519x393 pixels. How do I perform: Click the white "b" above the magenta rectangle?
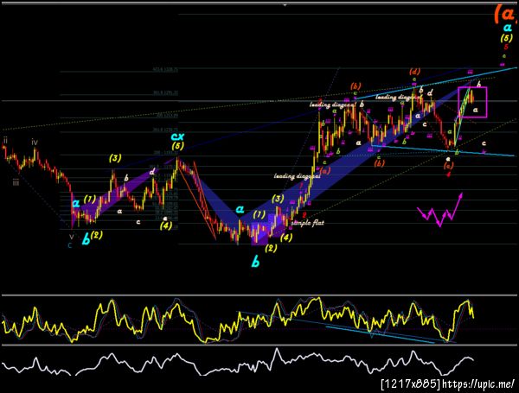pyautogui.click(x=478, y=84)
